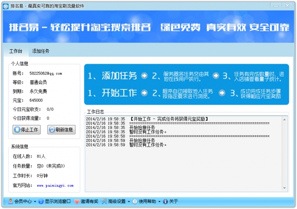
Task: Click the 使用帮助 label in the bottom toolbar
Action: click(x=147, y=201)
